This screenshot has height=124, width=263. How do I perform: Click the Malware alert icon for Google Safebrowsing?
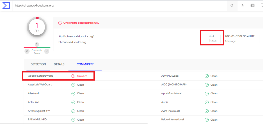click(73, 76)
